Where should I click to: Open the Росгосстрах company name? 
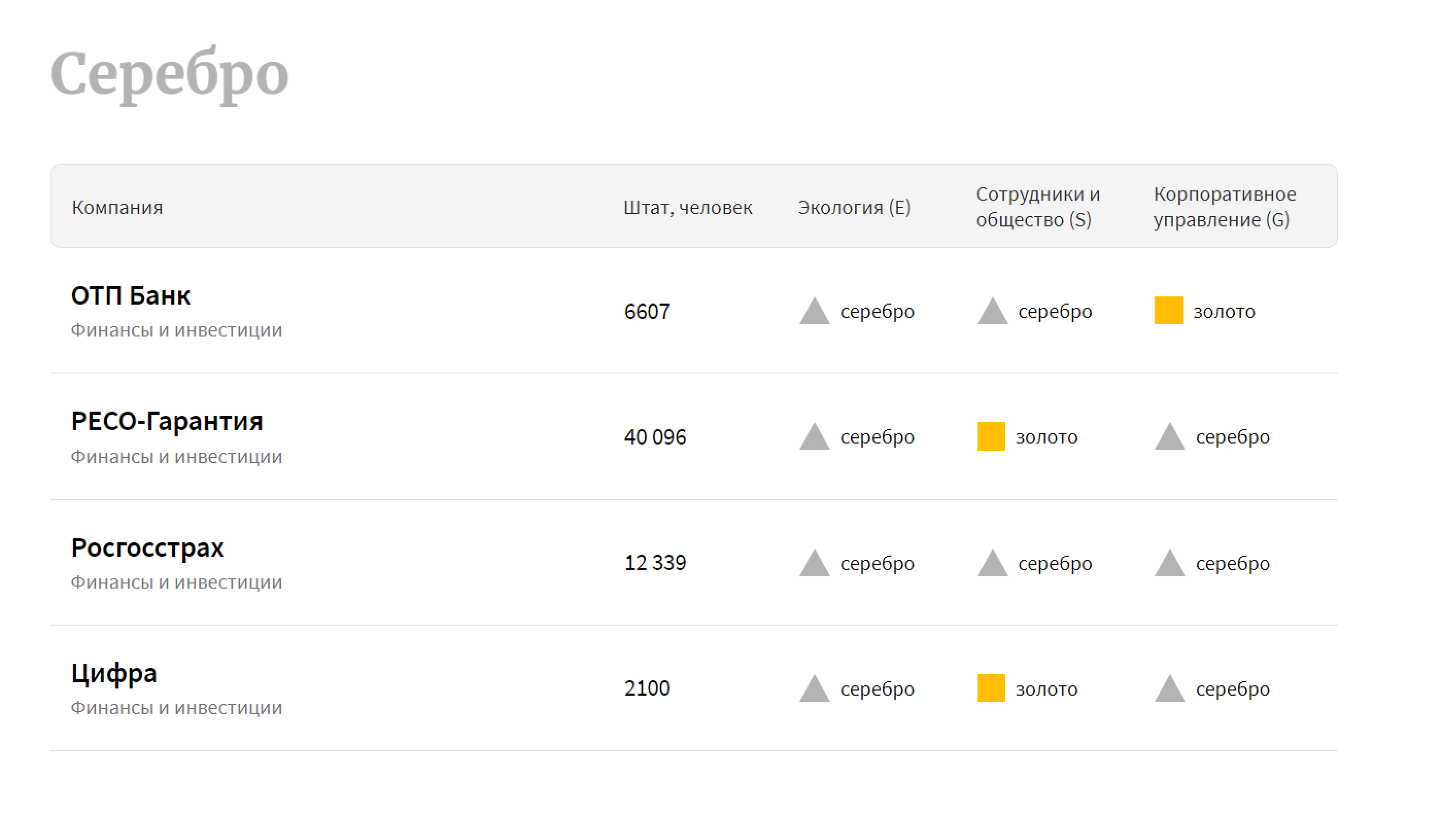(x=147, y=547)
